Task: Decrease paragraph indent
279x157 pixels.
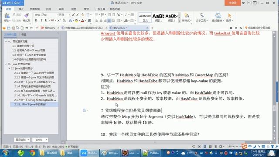Action: pos(109,15)
